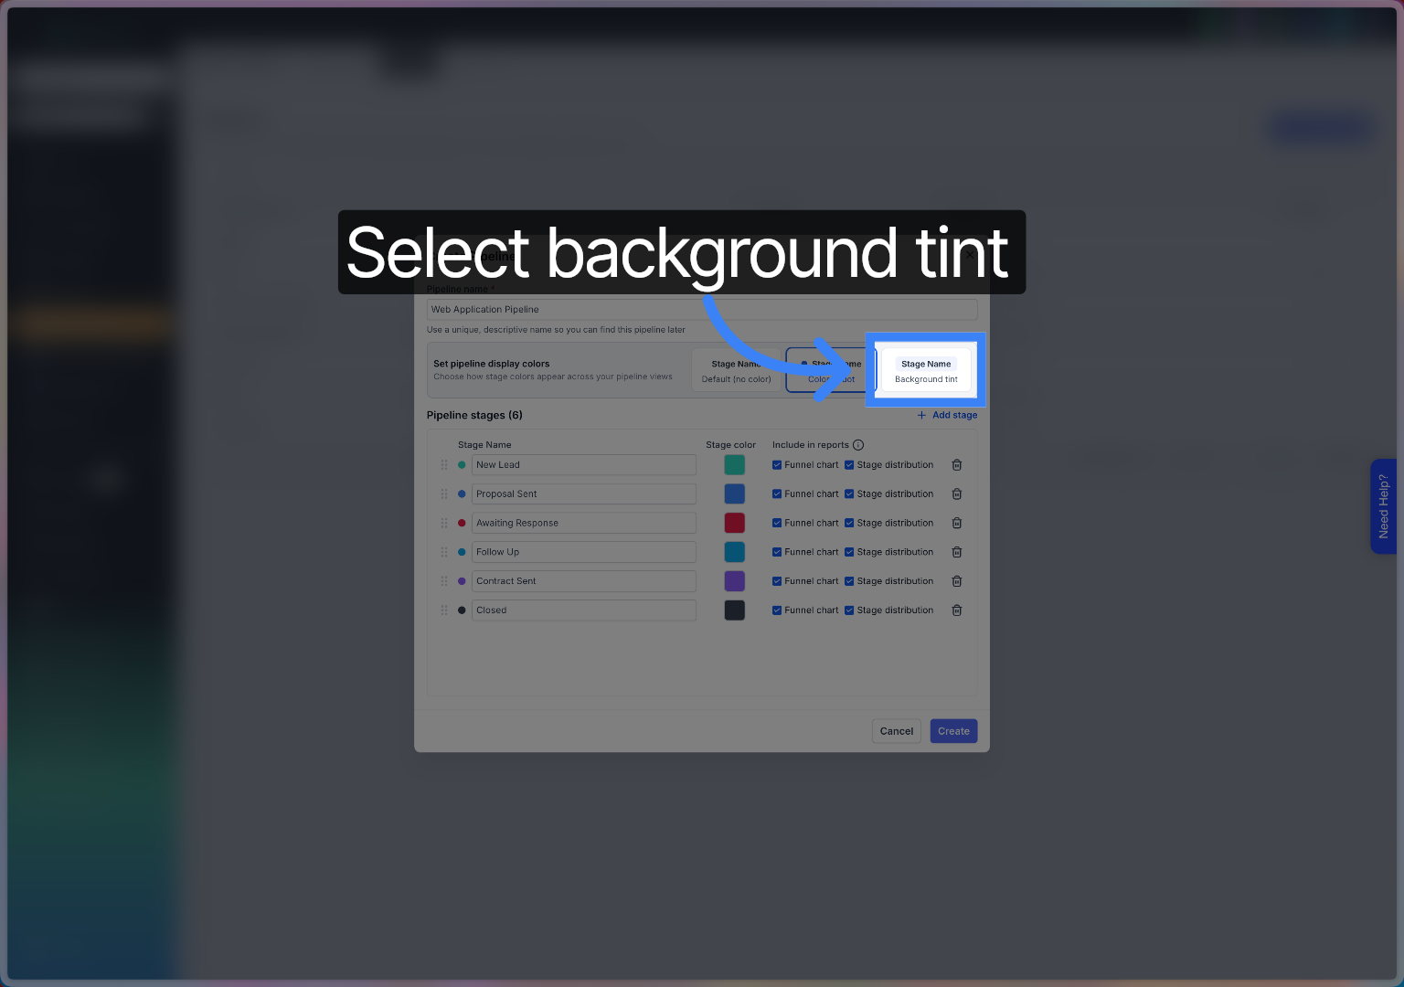Open the Include in reports info icon
The width and height of the screenshot is (1404, 987).
pyautogui.click(x=858, y=445)
